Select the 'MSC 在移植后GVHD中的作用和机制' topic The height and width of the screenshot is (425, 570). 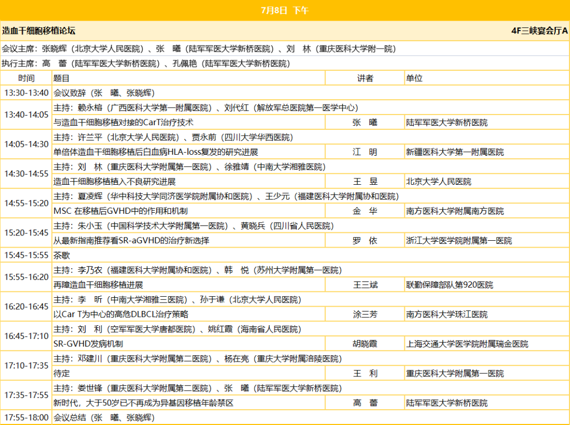(188, 211)
